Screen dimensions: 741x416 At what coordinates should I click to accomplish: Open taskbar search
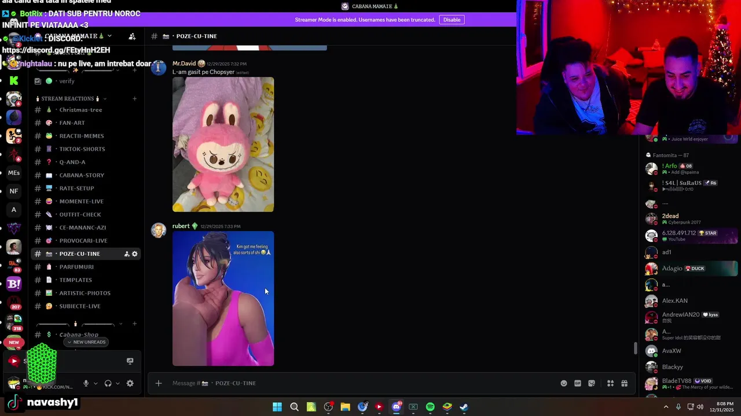tap(294, 407)
